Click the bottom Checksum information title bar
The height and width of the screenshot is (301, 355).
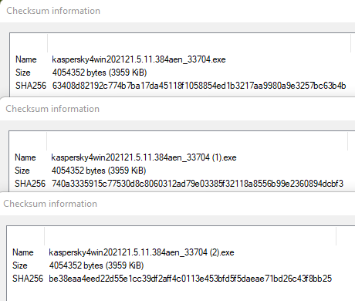(177, 204)
